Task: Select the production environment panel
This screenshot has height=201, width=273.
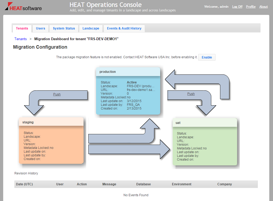Action: [128, 92]
